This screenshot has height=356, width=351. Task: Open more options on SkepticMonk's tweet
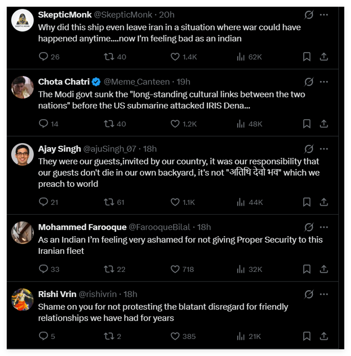click(x=324, y=15)
